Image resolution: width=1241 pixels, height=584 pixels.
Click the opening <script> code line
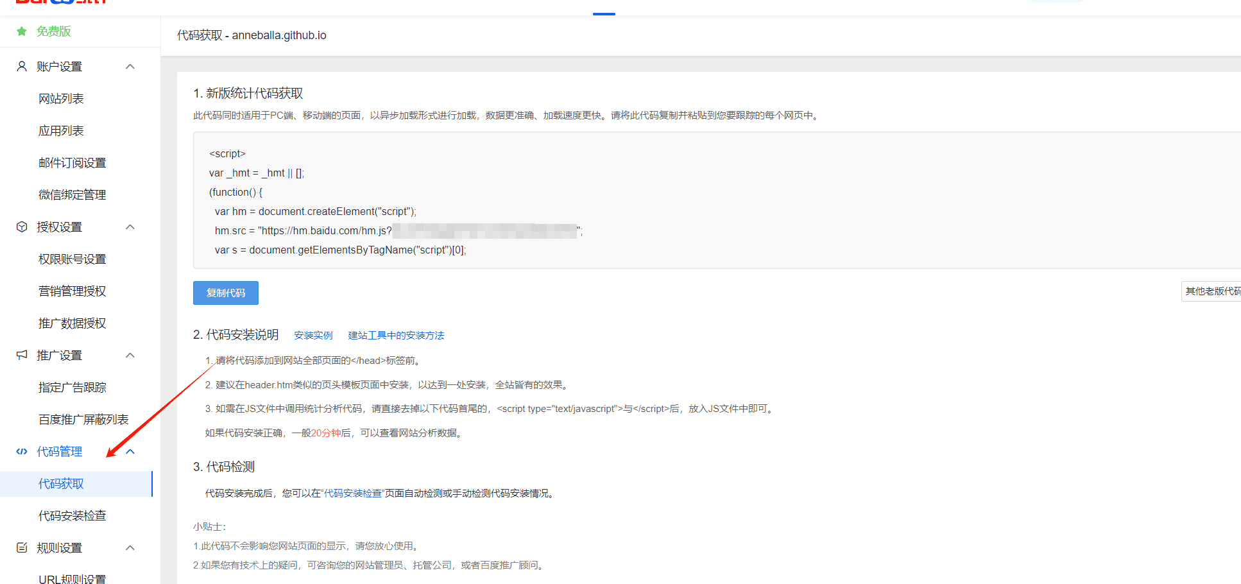[227, 153]
